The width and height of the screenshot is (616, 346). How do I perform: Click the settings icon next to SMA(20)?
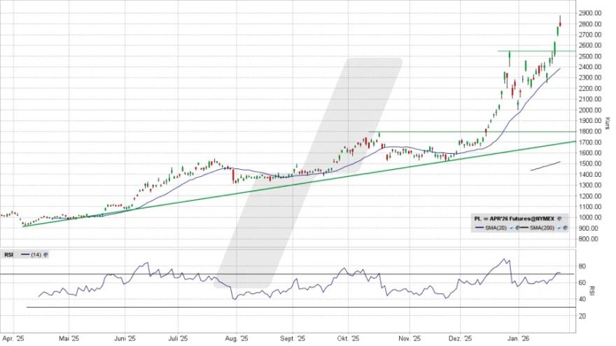coord(517,229)
